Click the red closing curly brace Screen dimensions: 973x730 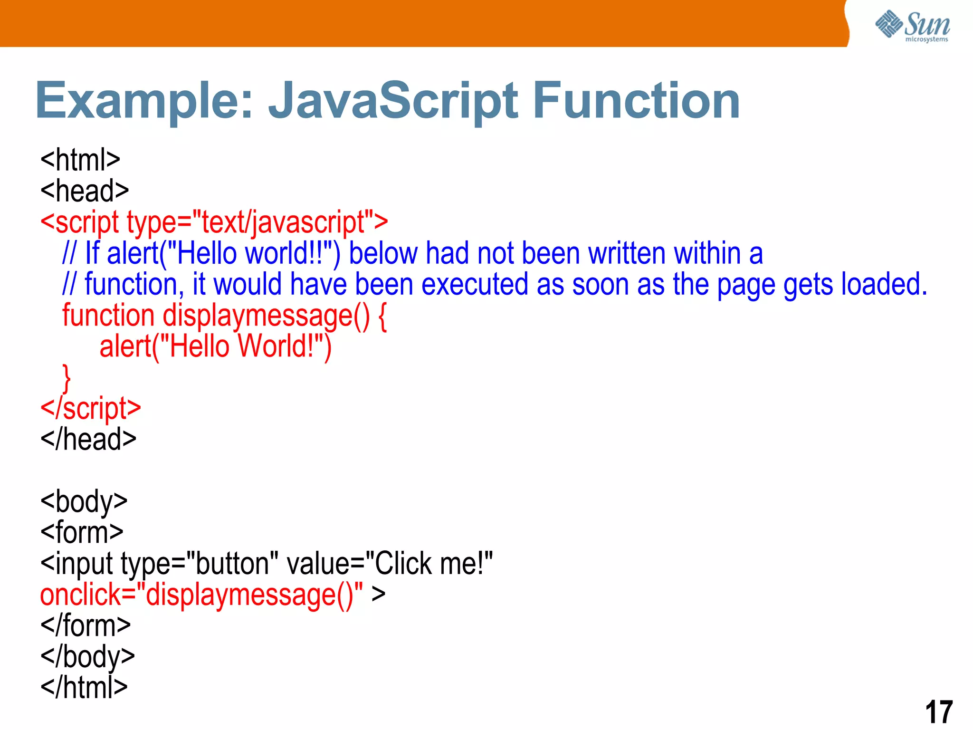[x=67, y=378]
